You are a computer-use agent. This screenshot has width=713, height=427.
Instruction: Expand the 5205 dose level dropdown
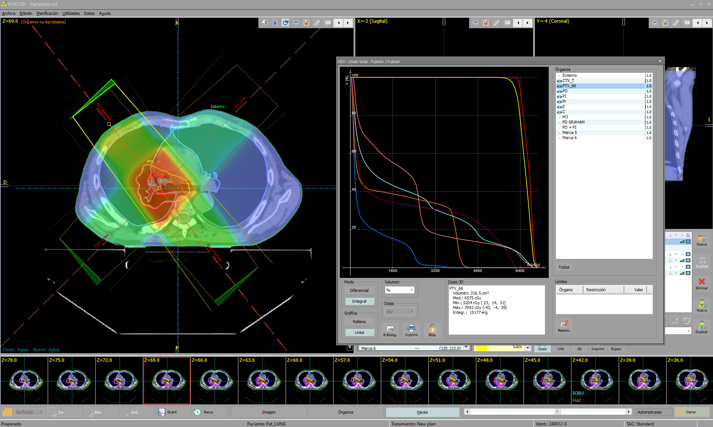click(528, 348)
